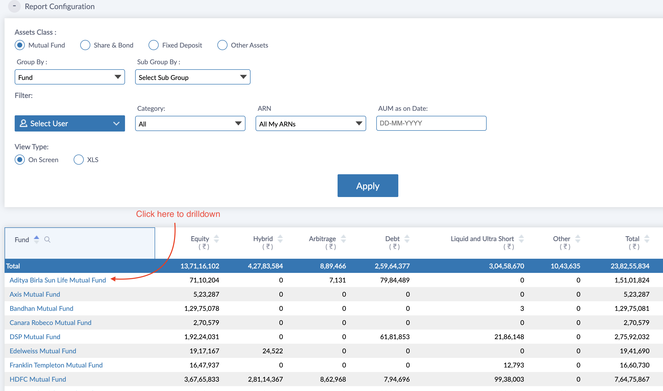Sort the Equity column
Image resolution: width=663 pixels, height=391 pixels.
coord(216,239)
